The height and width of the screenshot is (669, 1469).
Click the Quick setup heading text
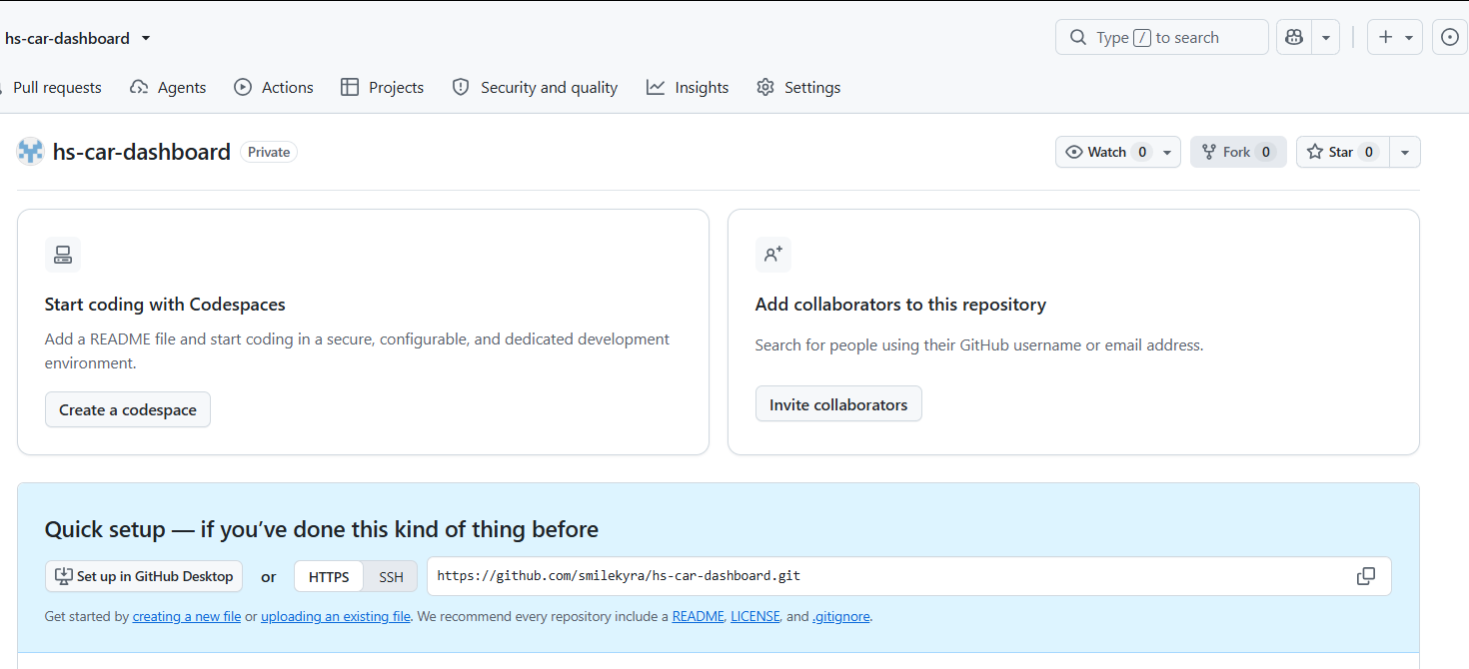coord(322,529)
